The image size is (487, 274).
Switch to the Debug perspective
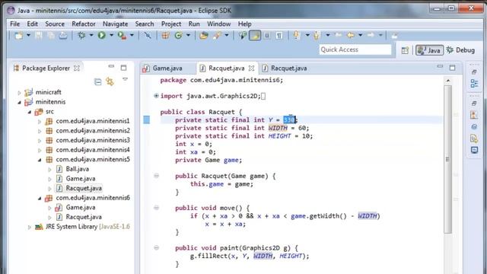pyautogui.click(x=460, y=50)
